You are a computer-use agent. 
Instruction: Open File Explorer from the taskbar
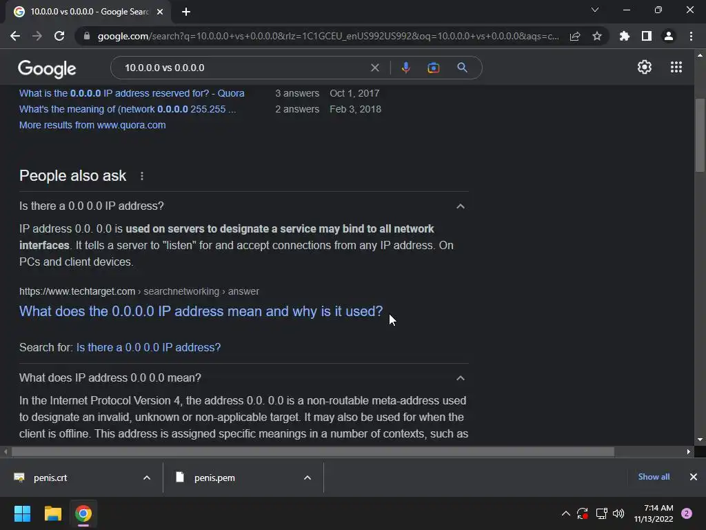tap(52, 513)
